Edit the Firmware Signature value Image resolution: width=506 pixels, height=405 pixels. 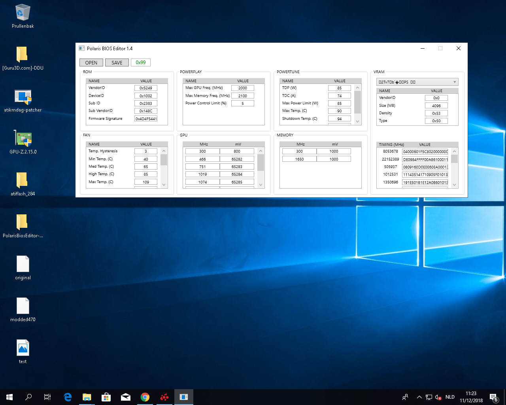tap(146, 119)
